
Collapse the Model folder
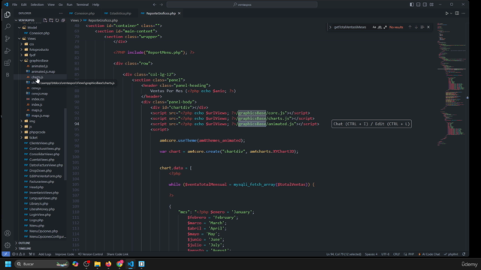[32, 28]
